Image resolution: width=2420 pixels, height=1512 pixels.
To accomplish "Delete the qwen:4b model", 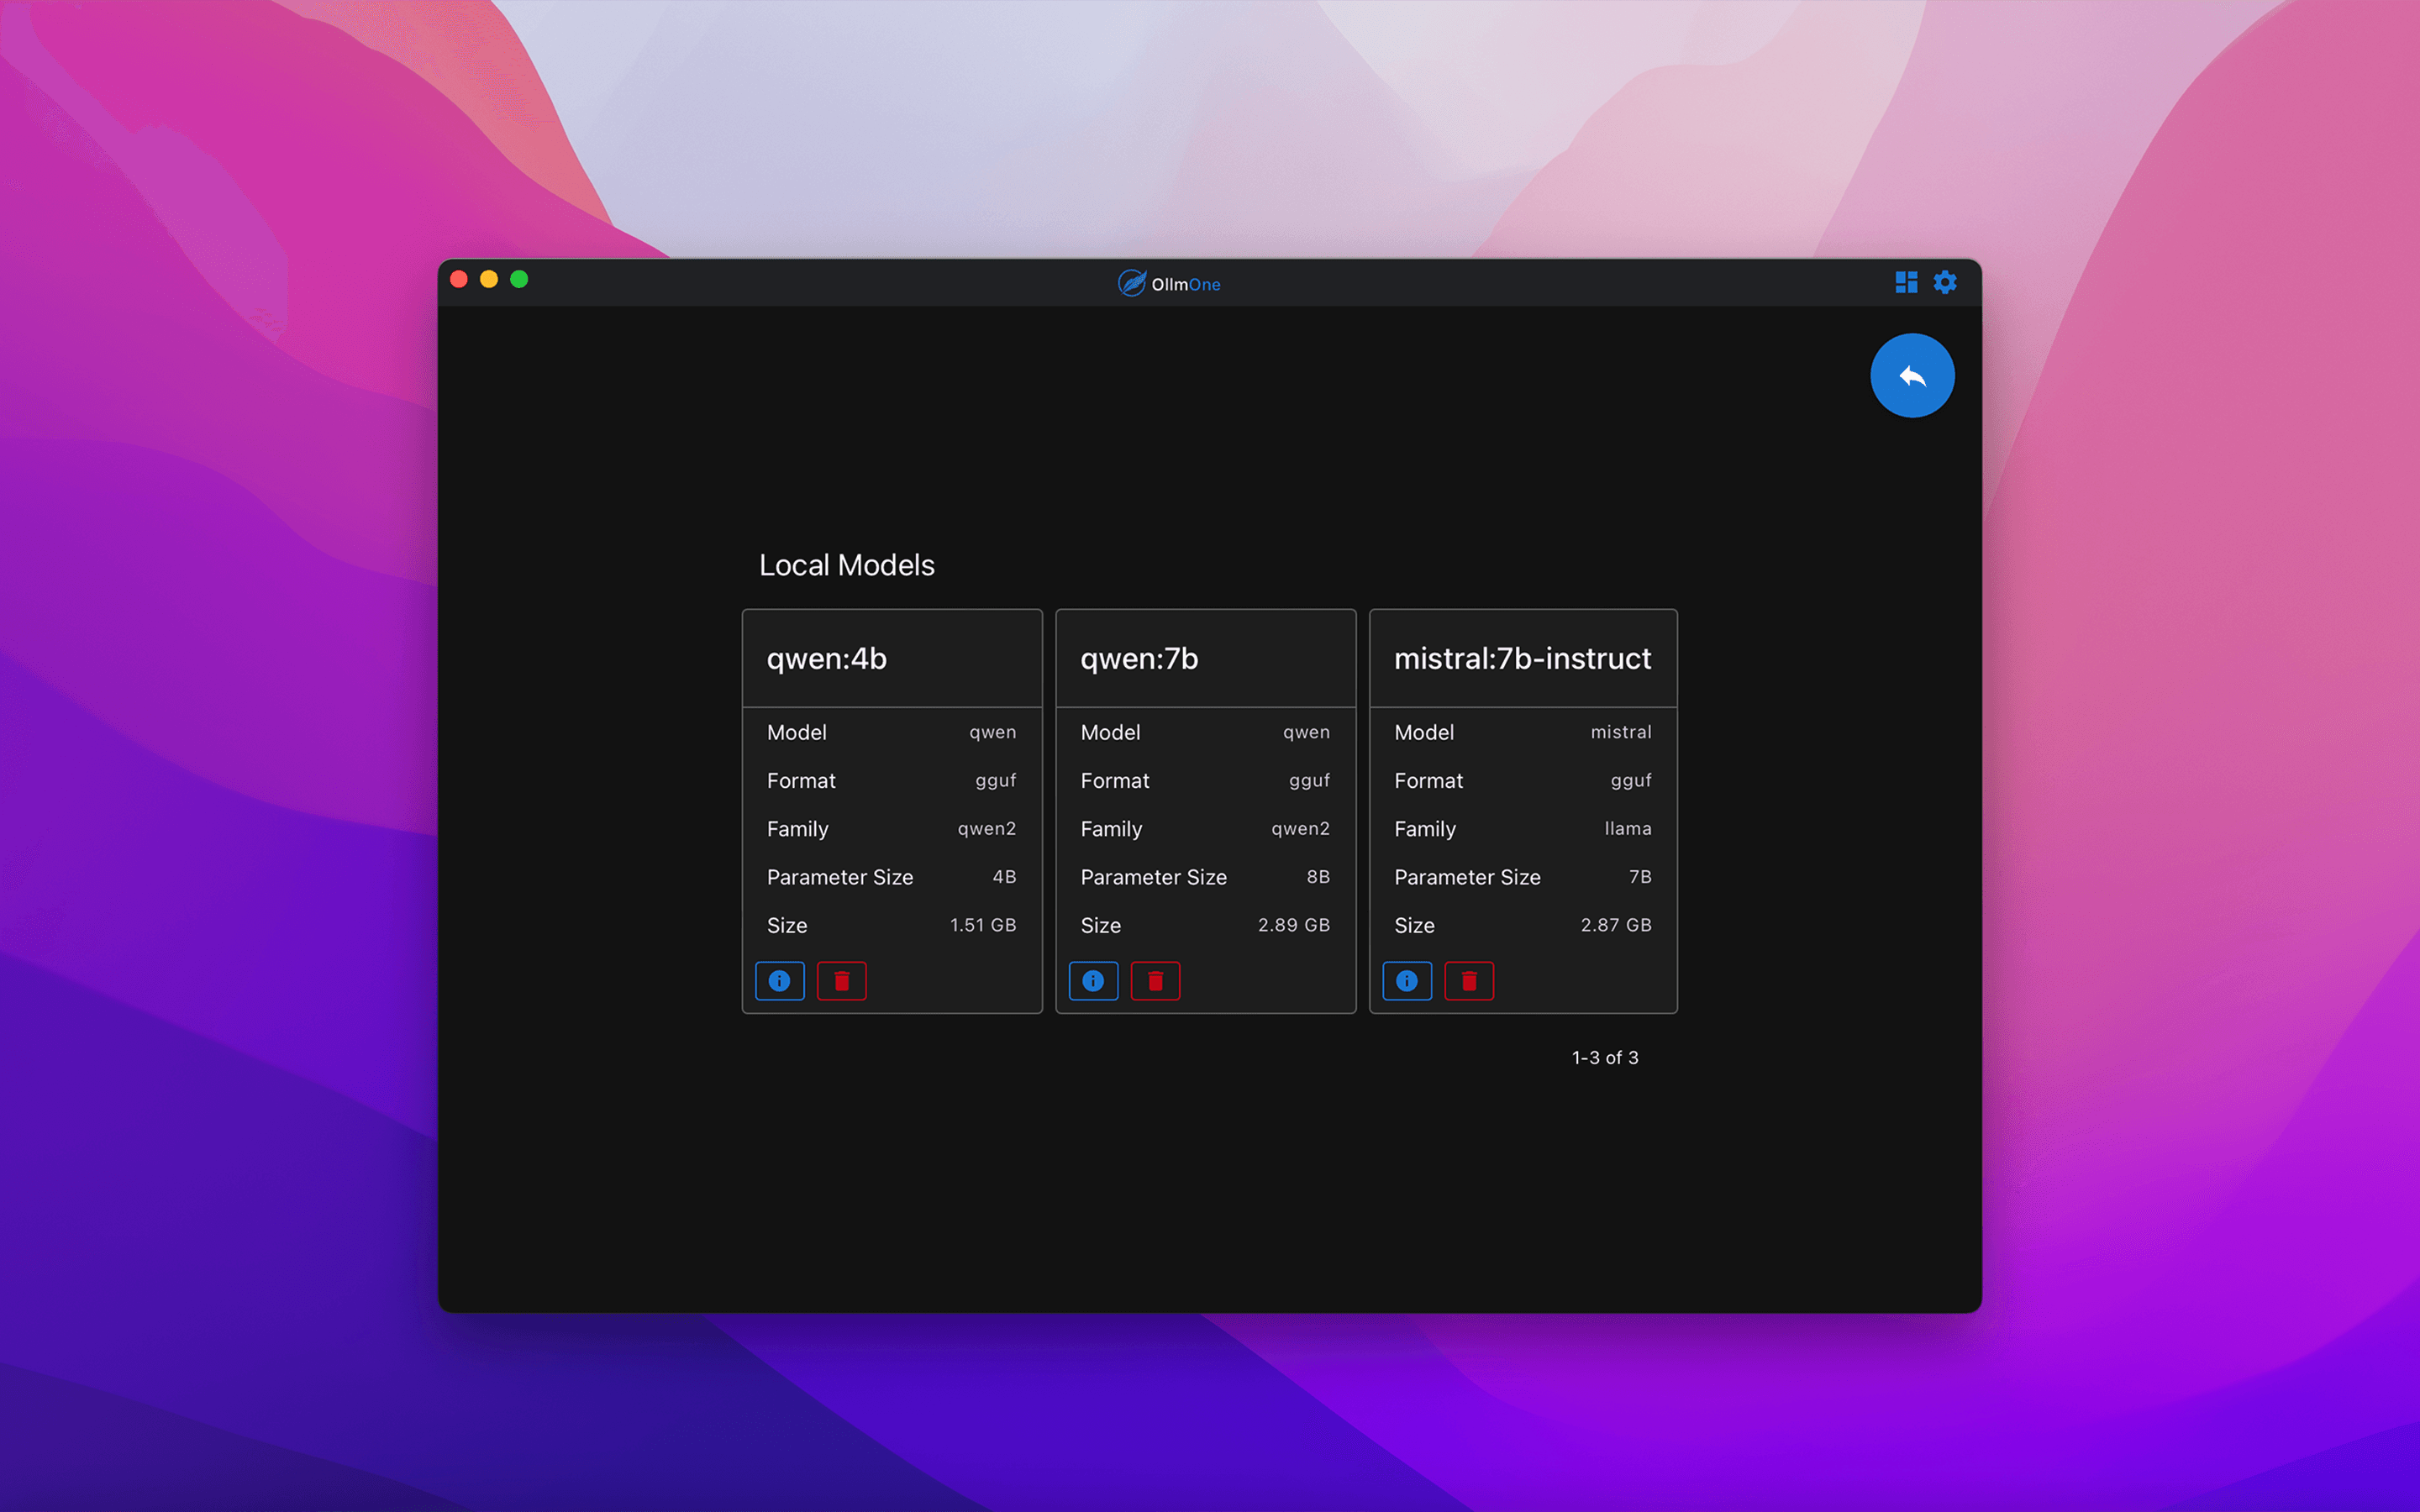I will click(842, 981).
